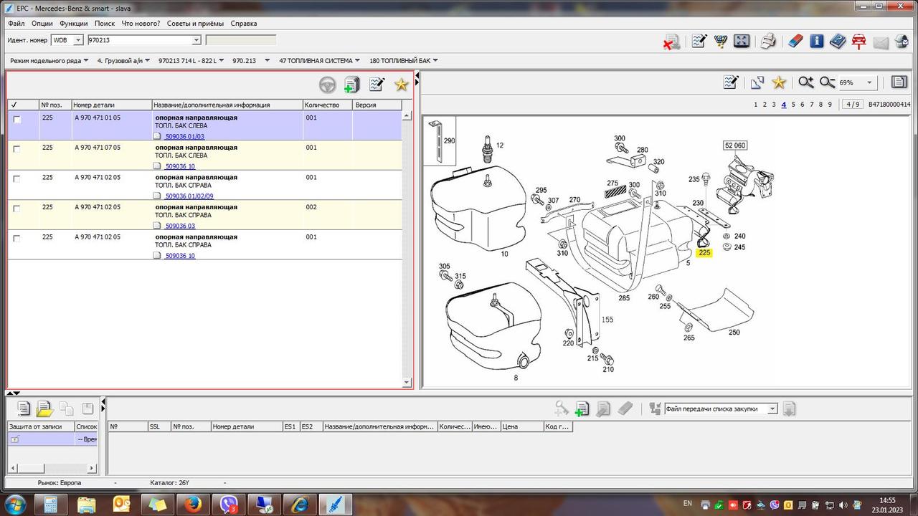918x516 pixels.
Task: Open Internet Explorer from the taskbar
Action: coord(299,505)
